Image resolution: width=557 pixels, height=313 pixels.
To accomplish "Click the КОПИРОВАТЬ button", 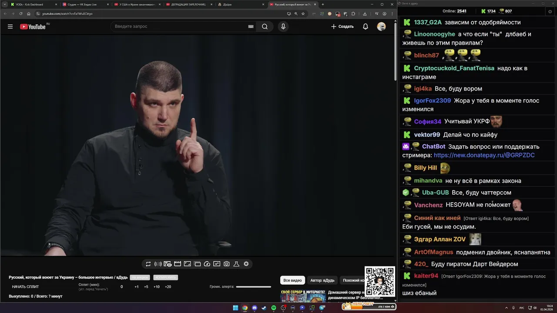I will (x=165, y=277).
